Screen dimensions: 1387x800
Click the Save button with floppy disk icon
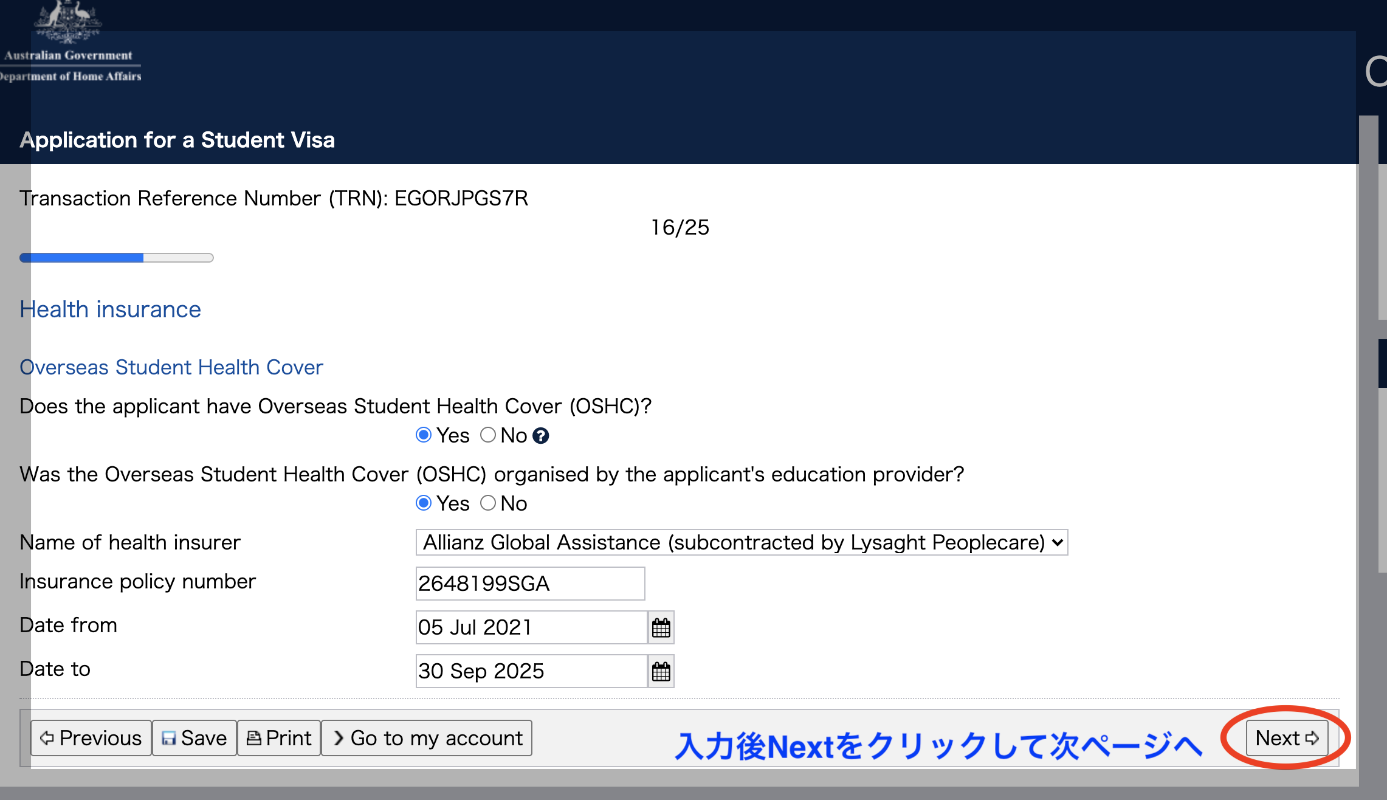pyautogui.click(x=194, y=738)
